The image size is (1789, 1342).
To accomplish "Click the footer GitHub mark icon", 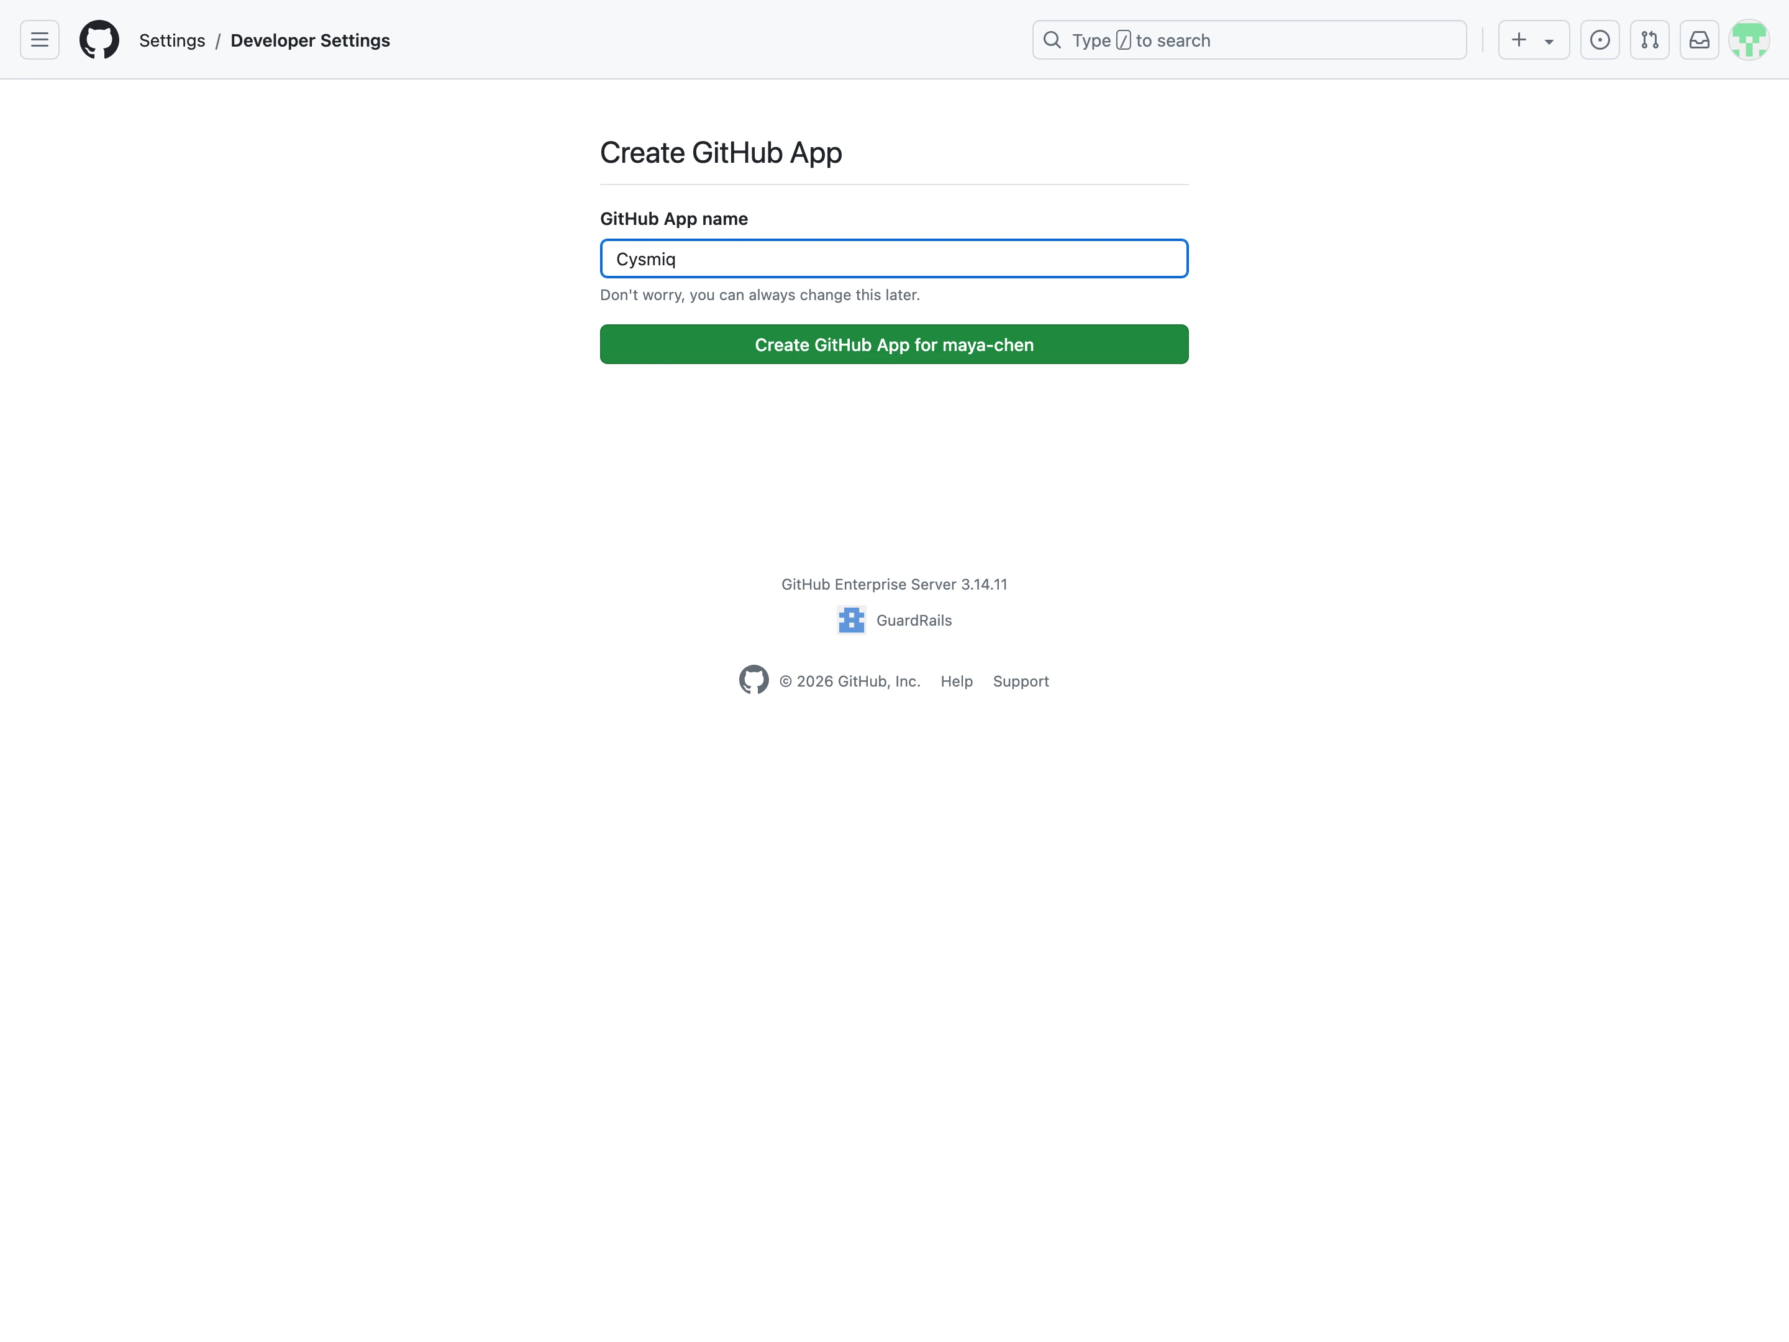I will [753, 680].
